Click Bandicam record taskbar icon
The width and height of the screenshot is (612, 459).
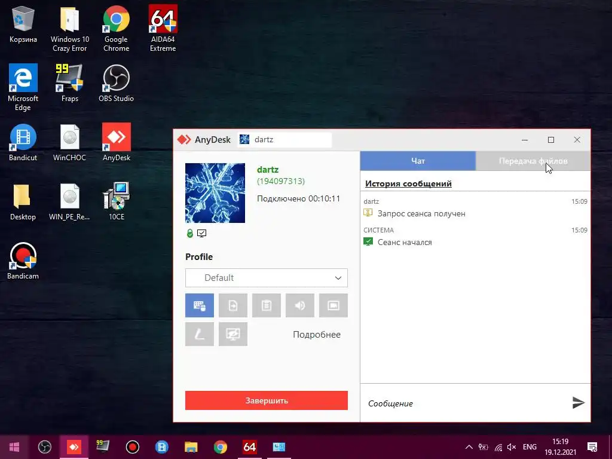coord(132,447)
